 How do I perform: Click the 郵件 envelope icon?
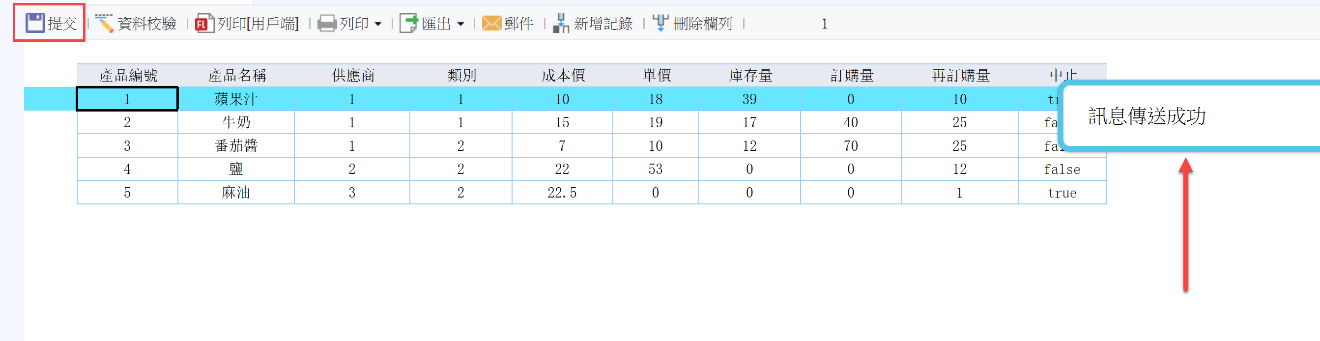(491, 23)
